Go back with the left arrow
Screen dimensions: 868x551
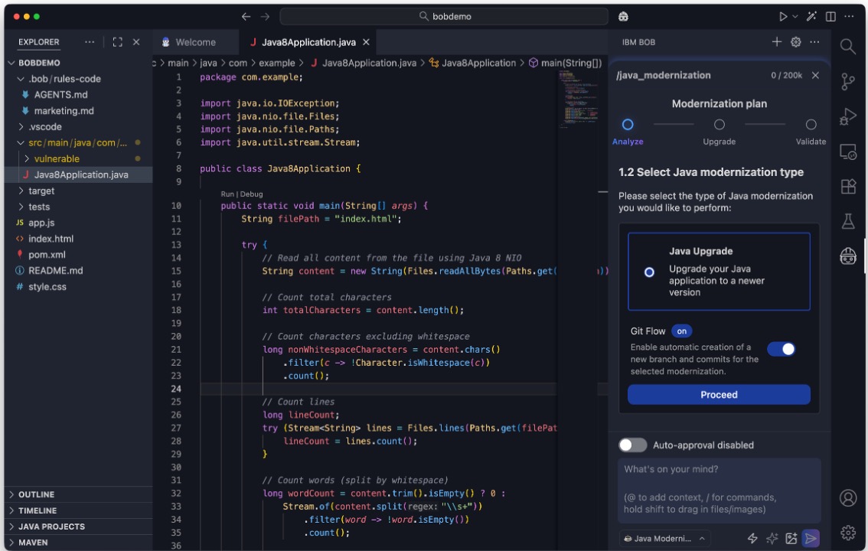(x=246, y=17)
